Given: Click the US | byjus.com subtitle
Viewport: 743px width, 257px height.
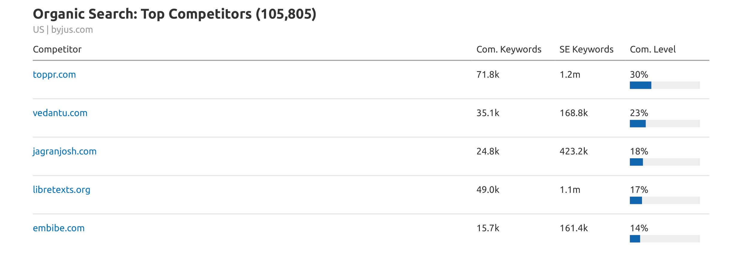Looking at the screenshot, I should point(63,30).
